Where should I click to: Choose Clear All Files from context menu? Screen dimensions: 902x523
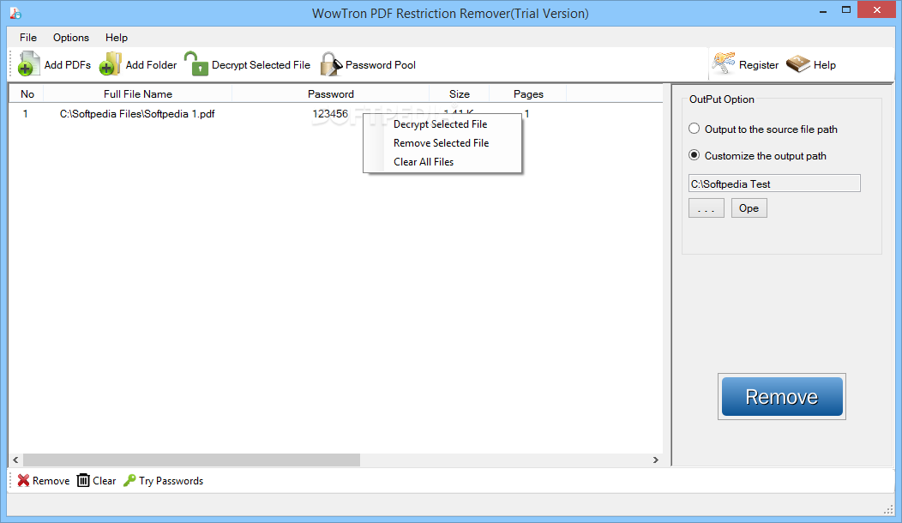(442, 162)
